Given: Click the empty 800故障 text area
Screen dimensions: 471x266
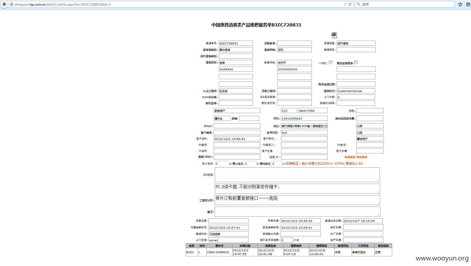Looking at the screenshot, I should click(297, 175).
